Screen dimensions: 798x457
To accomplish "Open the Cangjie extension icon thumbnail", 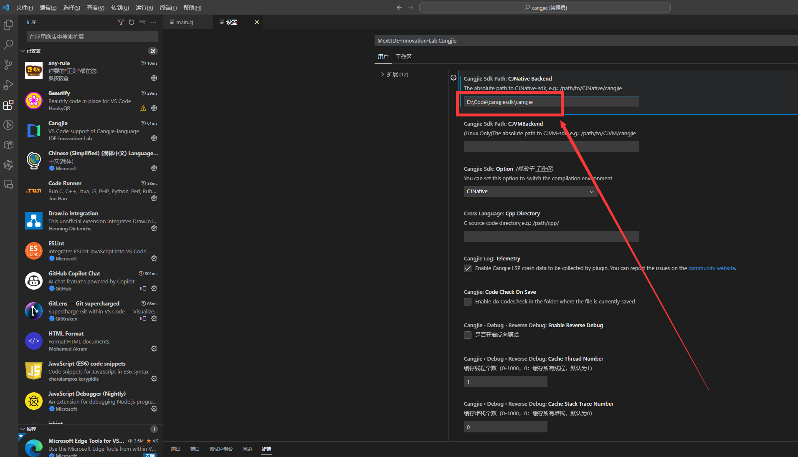I will [34, 131].
